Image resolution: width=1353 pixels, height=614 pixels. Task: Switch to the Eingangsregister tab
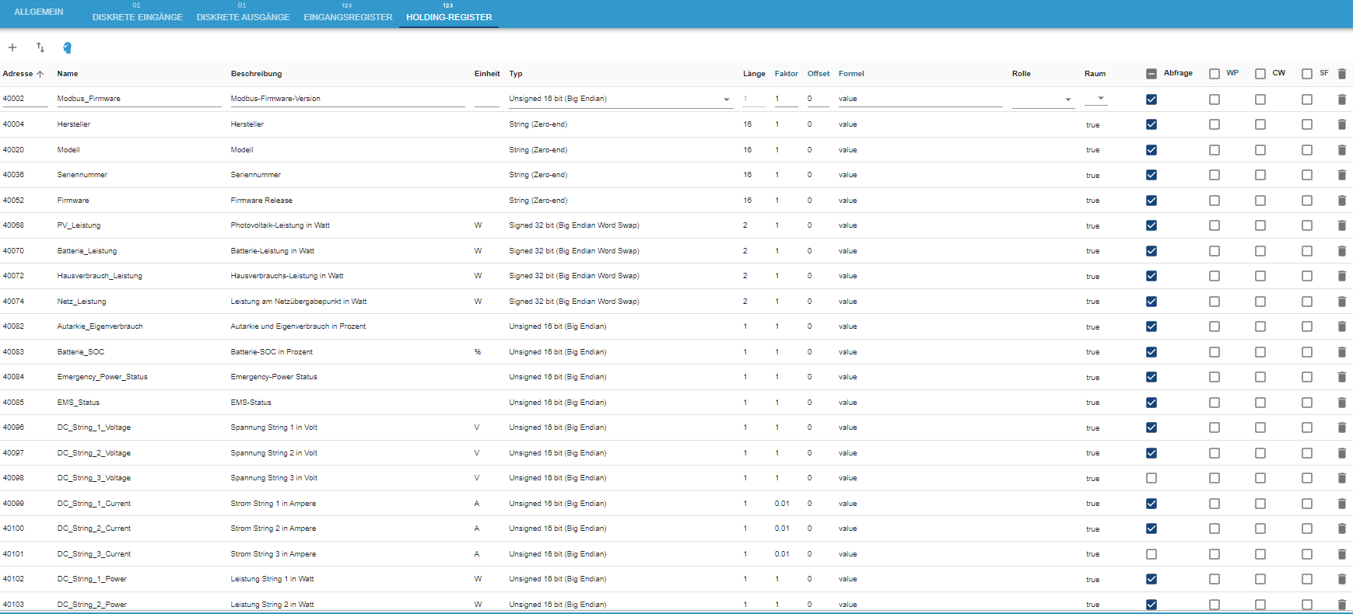coord(348,13)
